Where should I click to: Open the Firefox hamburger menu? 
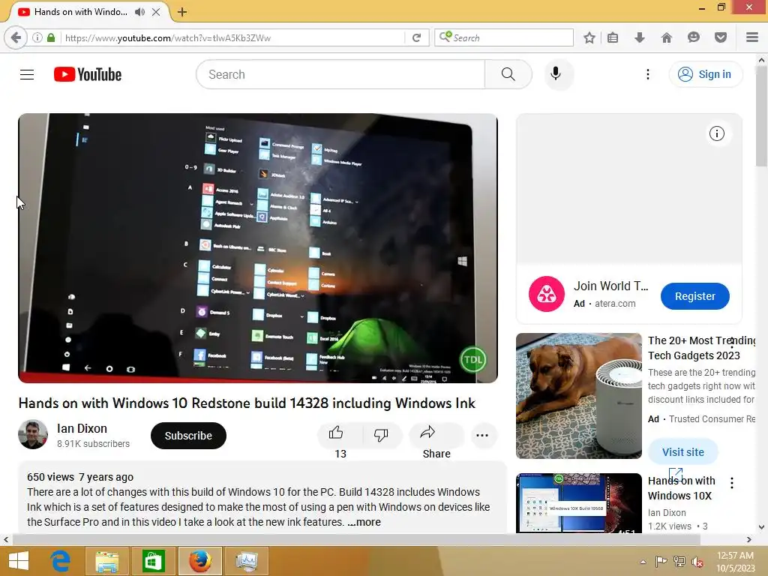pyautogui.click(x=751, y=37)
